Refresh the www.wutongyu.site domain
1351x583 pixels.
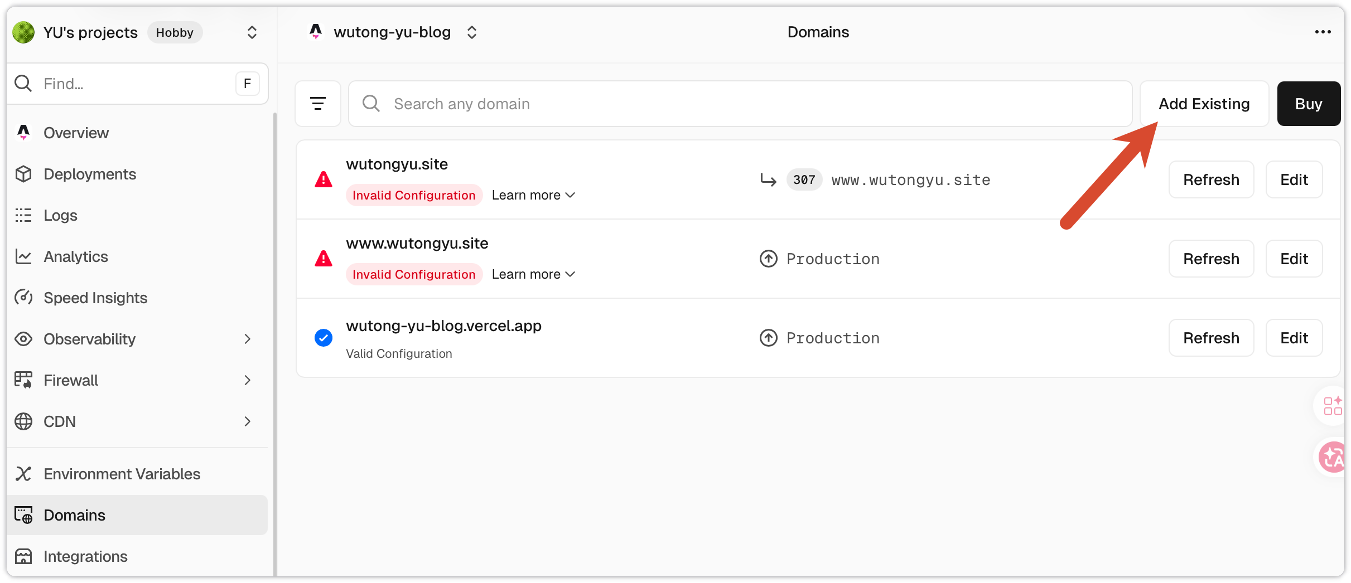pos(1212,259)
